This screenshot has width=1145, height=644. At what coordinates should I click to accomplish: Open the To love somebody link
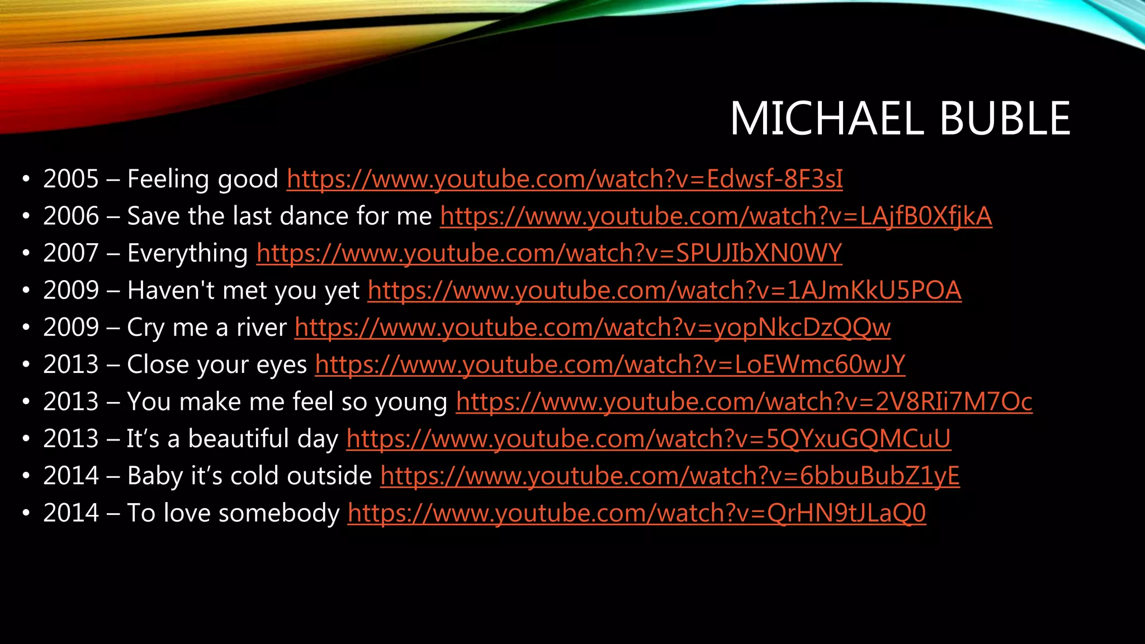point(636,513)
